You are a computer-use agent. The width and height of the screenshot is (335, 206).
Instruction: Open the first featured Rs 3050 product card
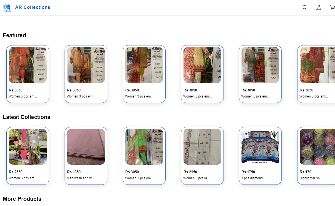coord(28,74)
